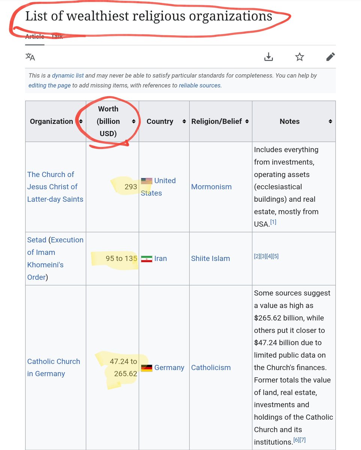This screenshot has width=361, height=450.
Task: Open citation [6] in Germany notes
Action: coord(296,440)
